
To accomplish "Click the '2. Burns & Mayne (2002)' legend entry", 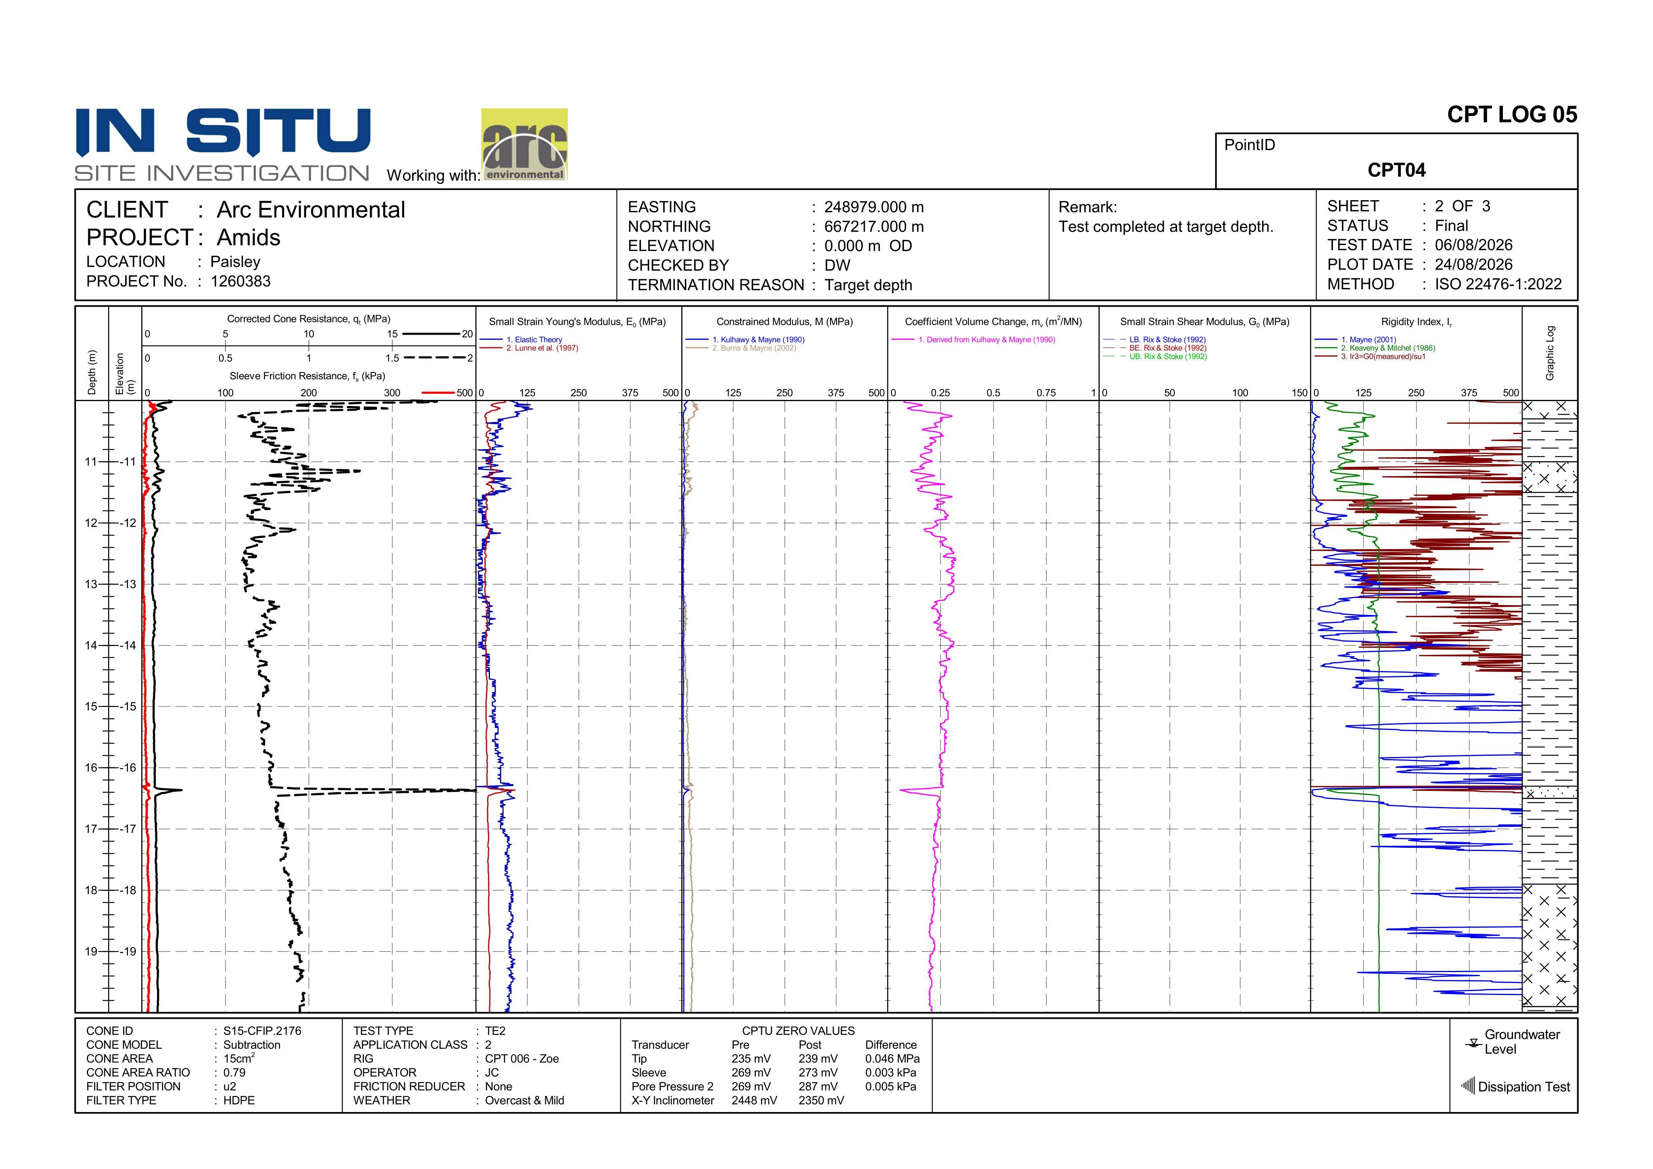I will [754, 348].
